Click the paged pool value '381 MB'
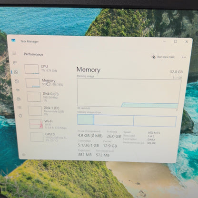This screenshot has height=198, width=198. click(x=85, y=154)
